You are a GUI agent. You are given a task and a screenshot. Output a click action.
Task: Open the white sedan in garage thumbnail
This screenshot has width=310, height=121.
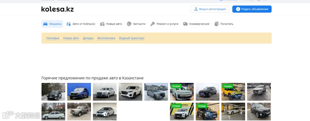point(233,112)
